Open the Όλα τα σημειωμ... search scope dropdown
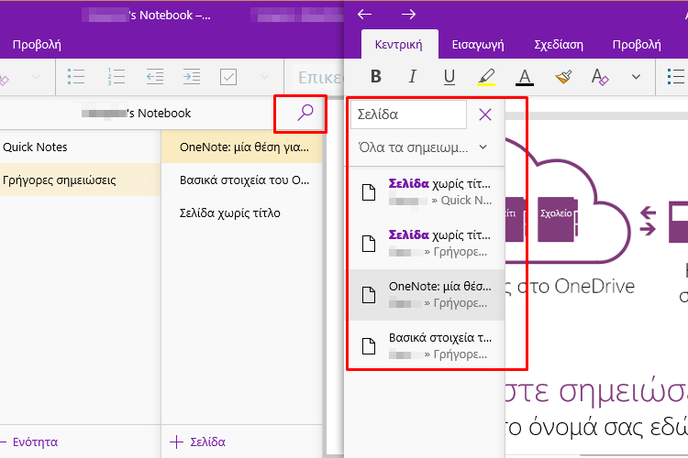The width and height of the screenshot is (688, 458). point(423,147)
